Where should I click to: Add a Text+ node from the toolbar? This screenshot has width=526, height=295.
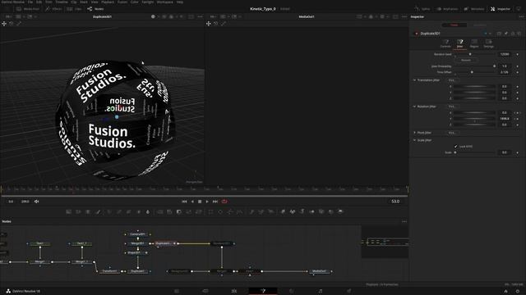coord(88,211)
